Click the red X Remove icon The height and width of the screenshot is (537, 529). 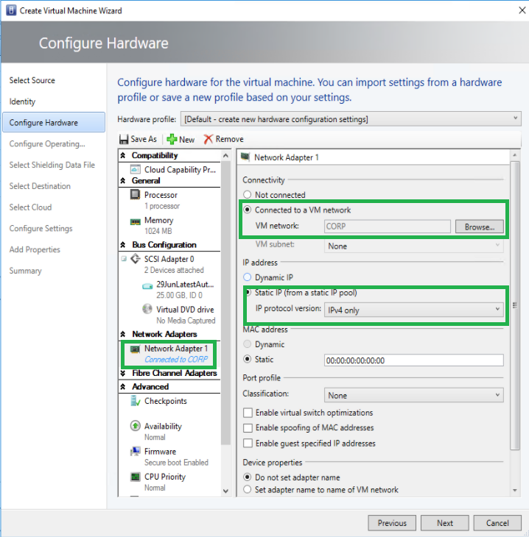(208, 139)
